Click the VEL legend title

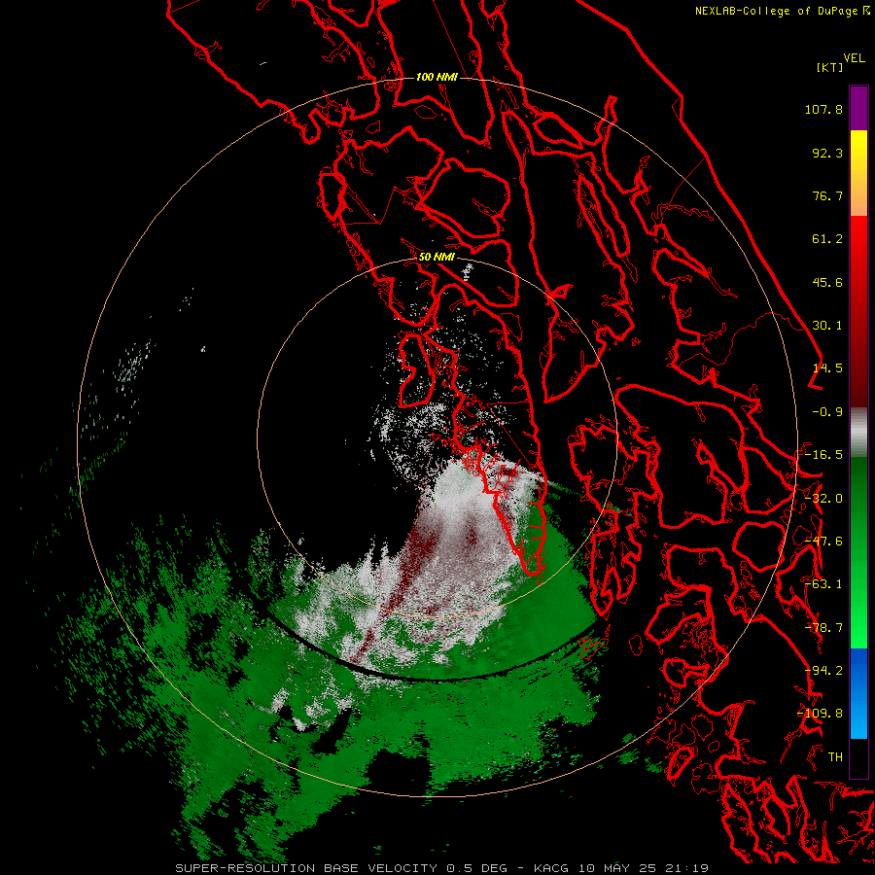[x=854, y=58]
